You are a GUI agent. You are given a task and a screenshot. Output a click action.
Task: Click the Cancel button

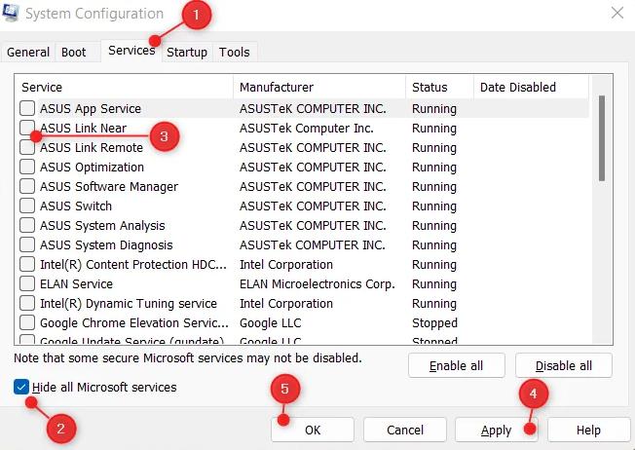[x=405, y=430]
